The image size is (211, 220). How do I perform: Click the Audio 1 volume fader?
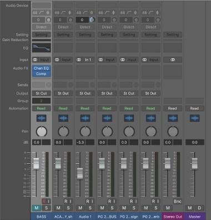pos(80,173)
